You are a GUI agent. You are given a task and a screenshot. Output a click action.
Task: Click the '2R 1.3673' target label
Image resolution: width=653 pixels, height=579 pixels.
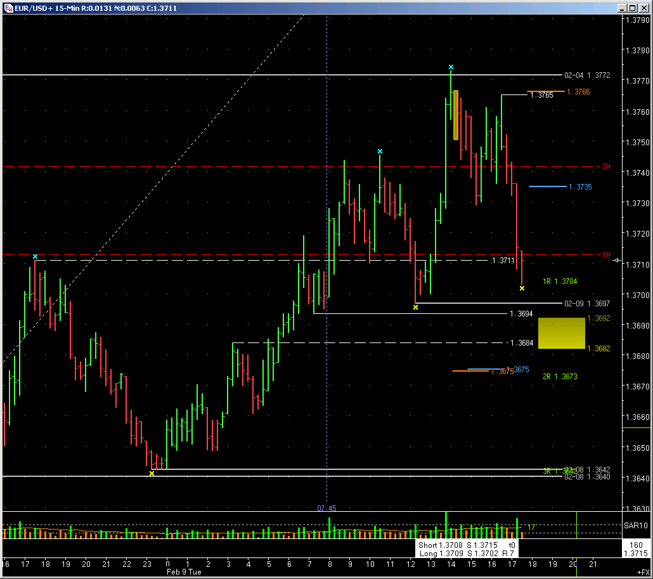click(x=560, y=377)
